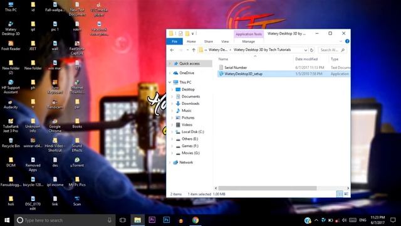Click the taskbar 'Type here to search' box
Image resolution: width=401 pixels, height=226 pixels.
coord(65,220)
